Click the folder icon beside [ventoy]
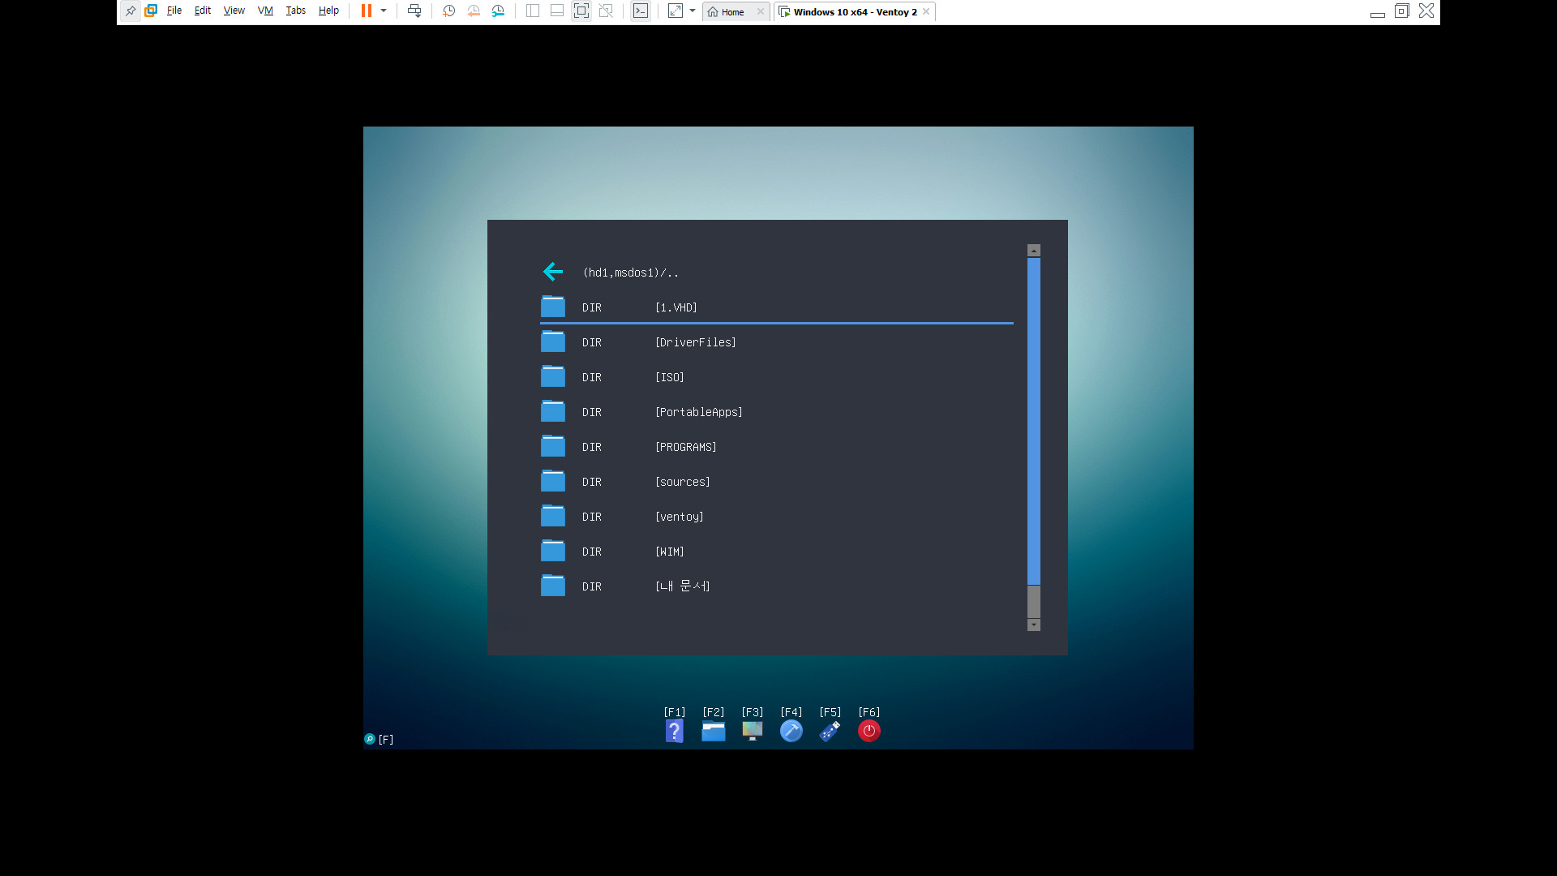 pos(553,516)
